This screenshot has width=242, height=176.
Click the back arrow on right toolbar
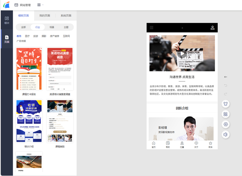pos(226,77)
